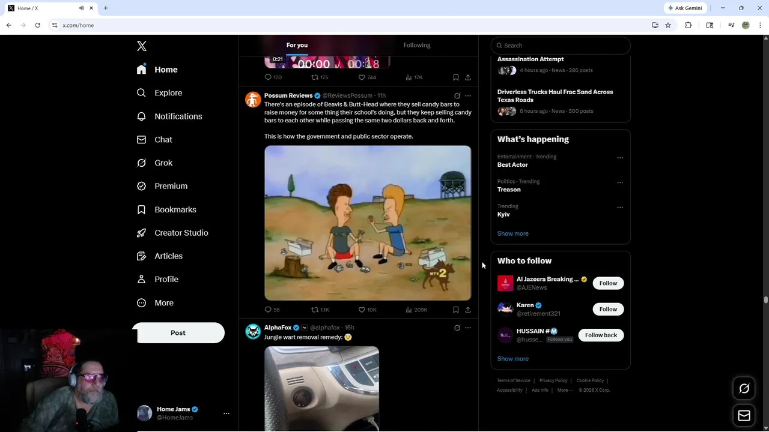
Task: Open AlphaFox avatar
Action: pos(253,332)
